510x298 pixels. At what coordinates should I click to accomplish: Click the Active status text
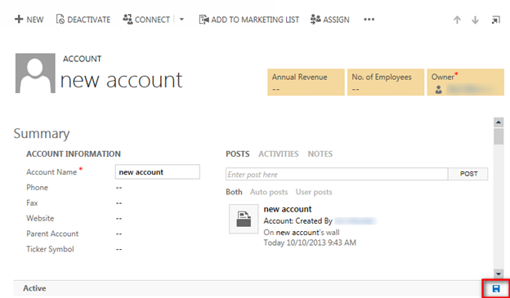click(34, 288)
